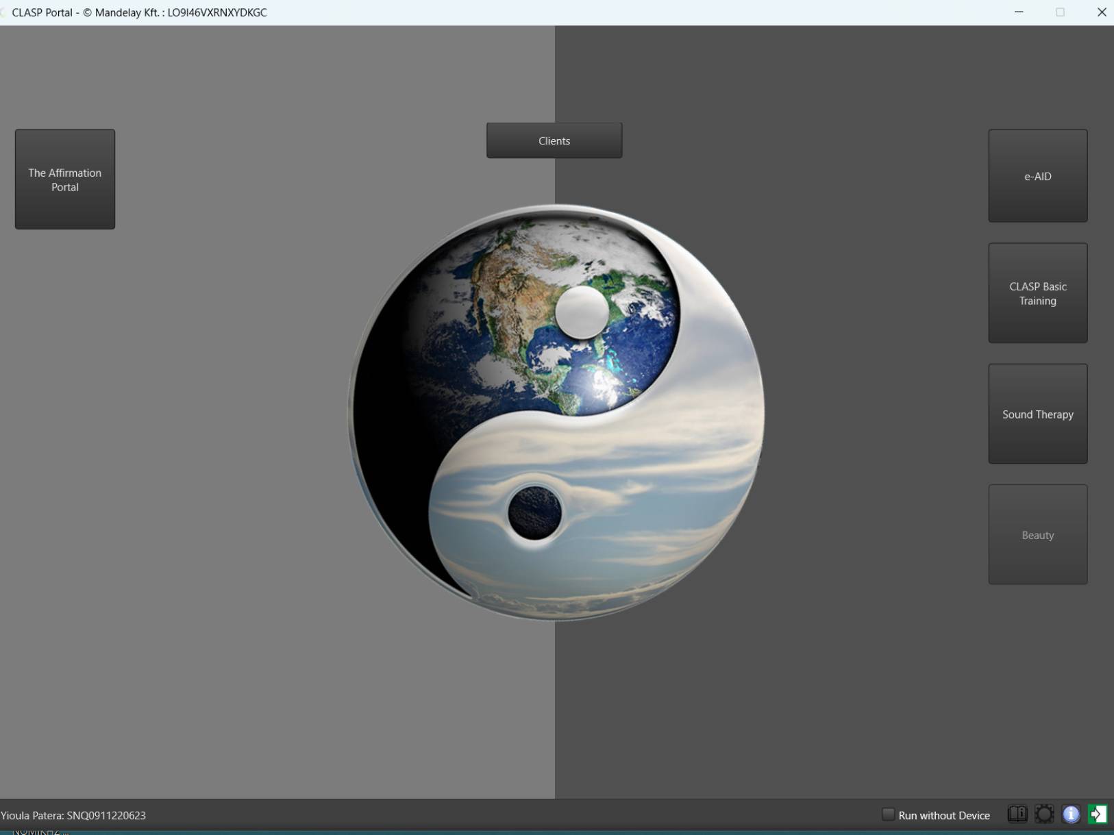This screenshot has width=1114, height=835.
Task: Click the blue information icon
Action: pos(1071,814)
